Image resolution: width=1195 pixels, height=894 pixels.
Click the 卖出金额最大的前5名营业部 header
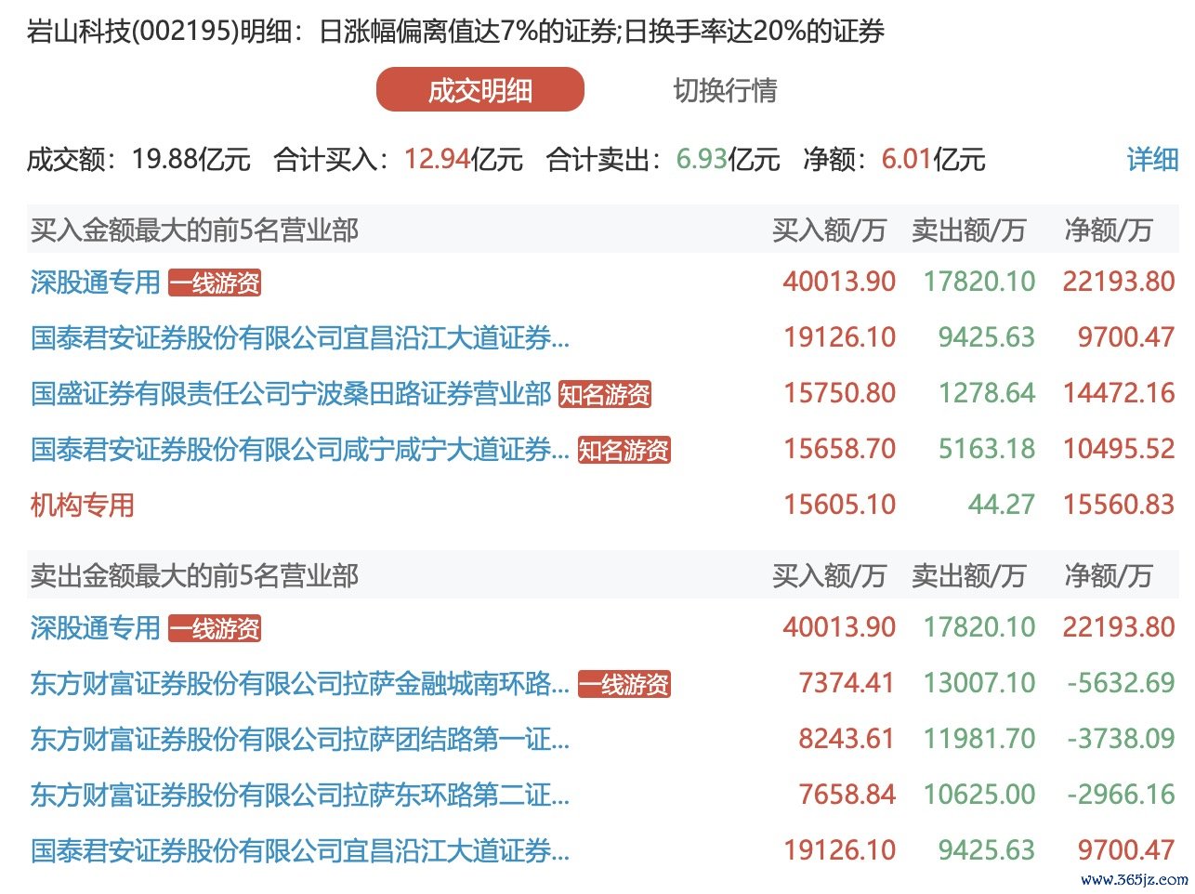194,575
